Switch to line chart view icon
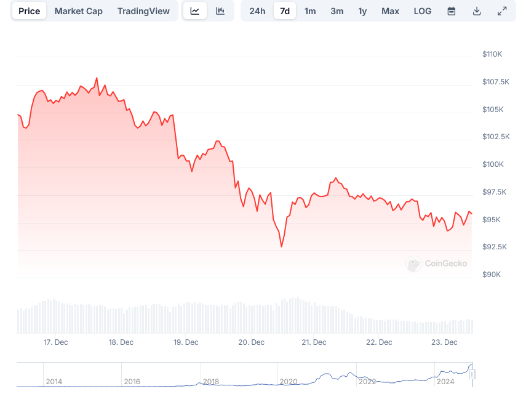This screenshot has width=526, height=394. point(195,11)
